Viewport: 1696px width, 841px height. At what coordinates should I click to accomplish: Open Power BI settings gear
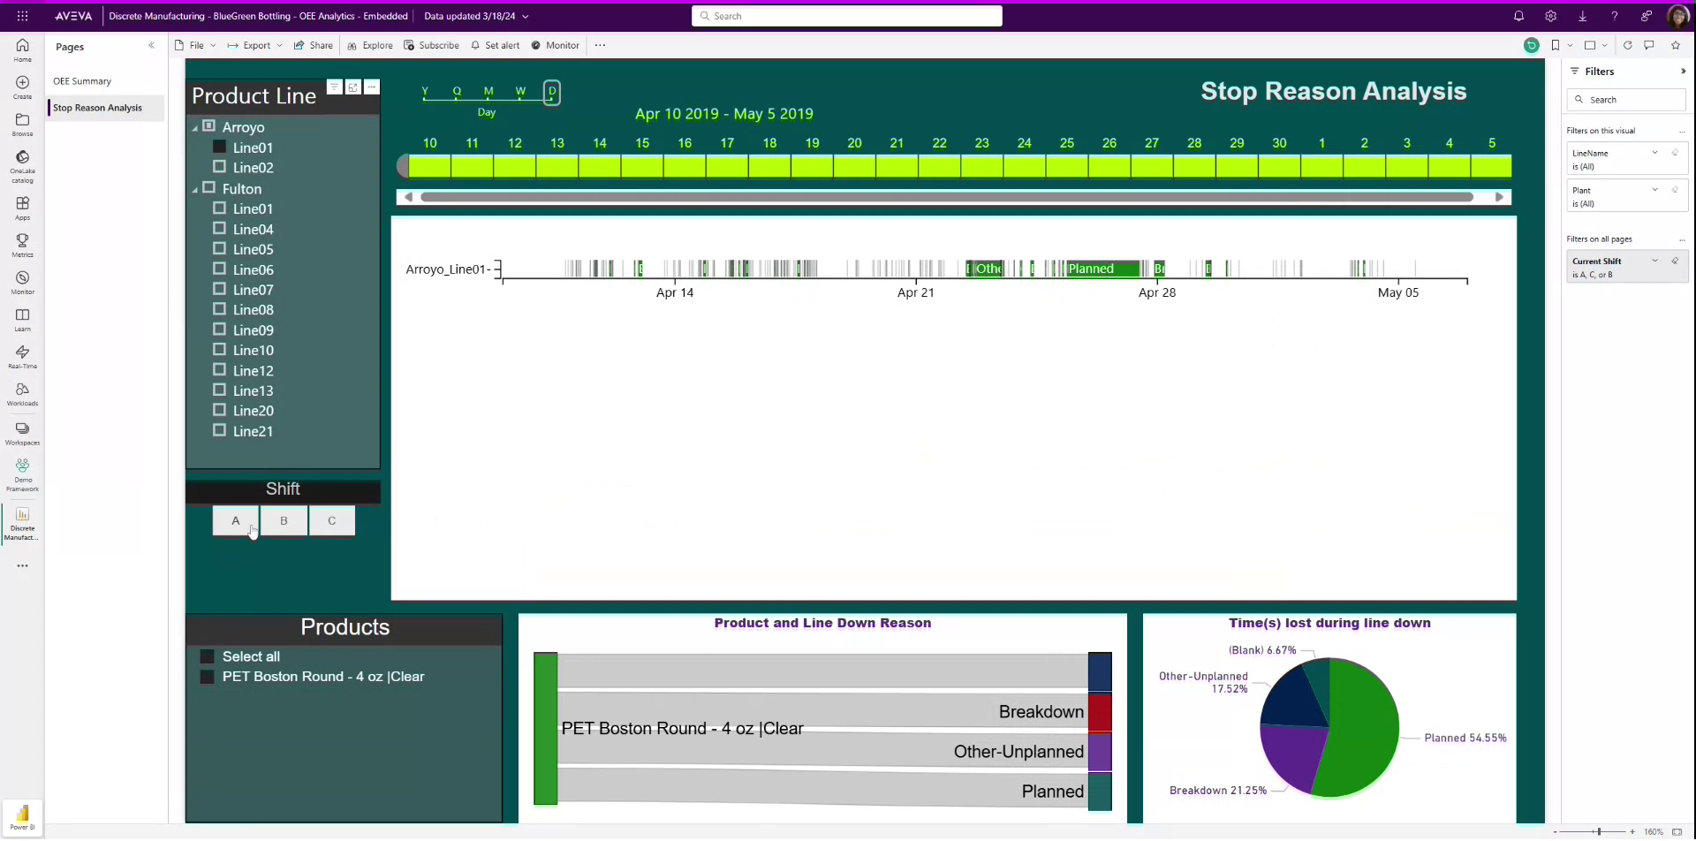tap(1550, 16)
